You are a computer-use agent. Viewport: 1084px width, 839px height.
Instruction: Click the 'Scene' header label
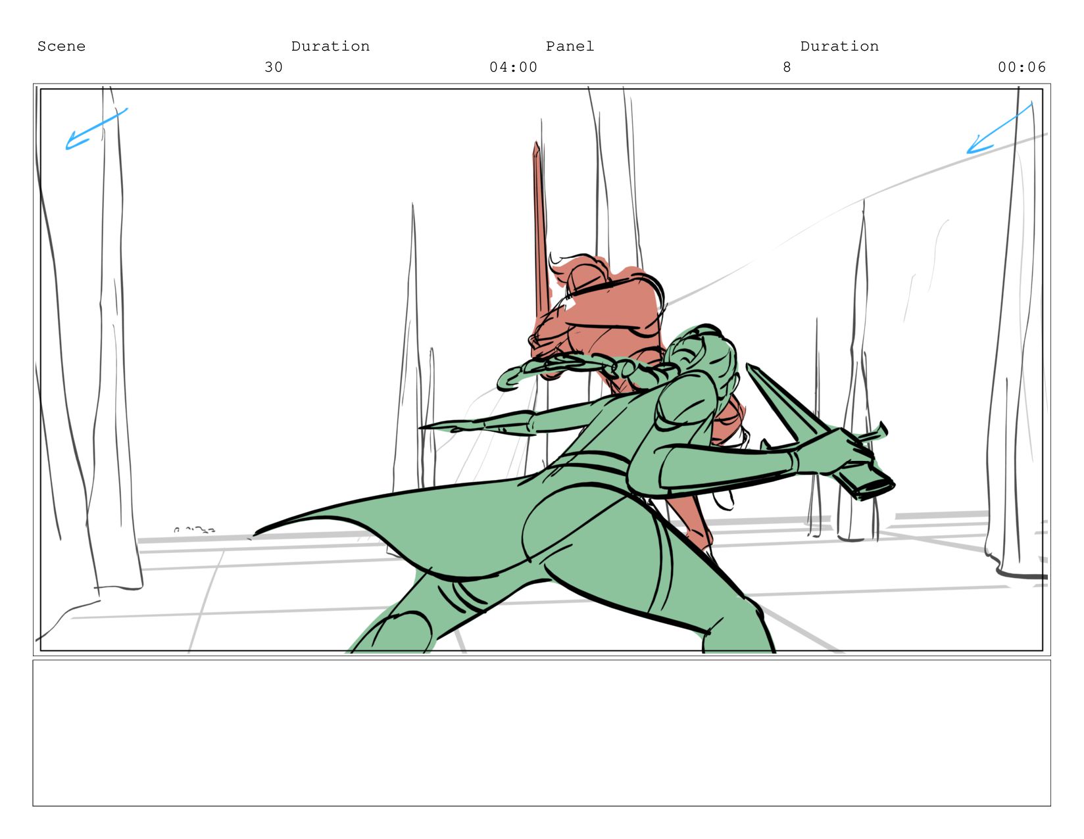[x=61, y=46]
